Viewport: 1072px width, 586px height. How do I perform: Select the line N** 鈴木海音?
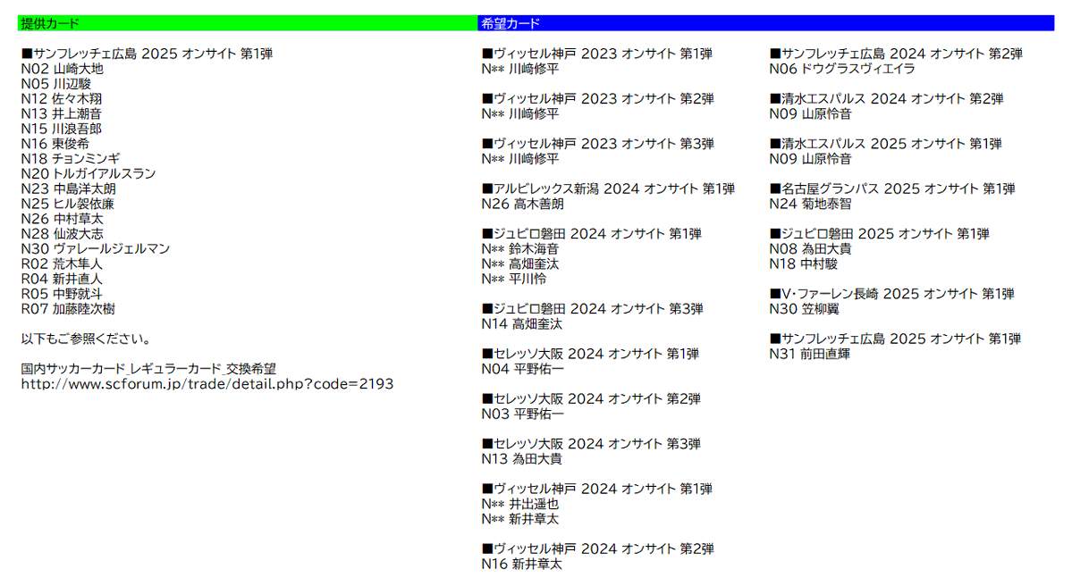click(520, 249)
